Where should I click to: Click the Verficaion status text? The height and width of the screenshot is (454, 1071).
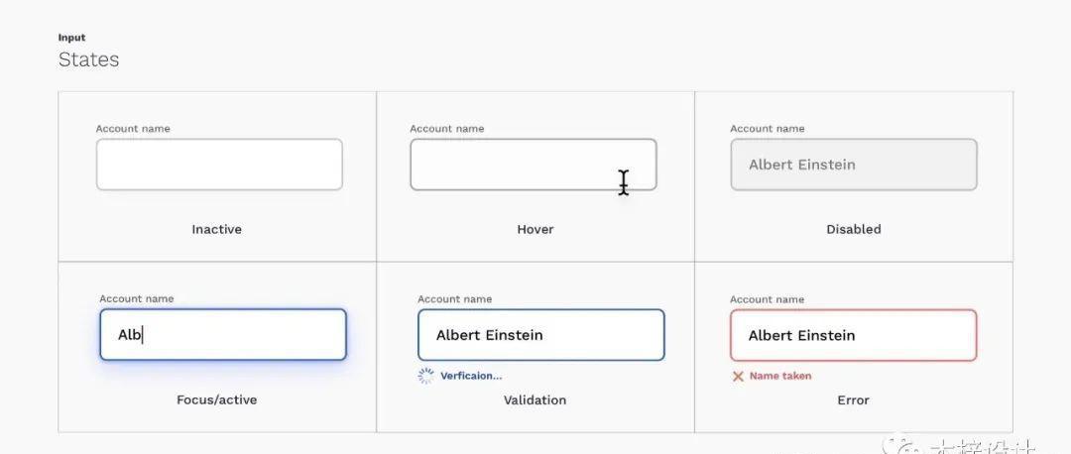pos(471,376)
